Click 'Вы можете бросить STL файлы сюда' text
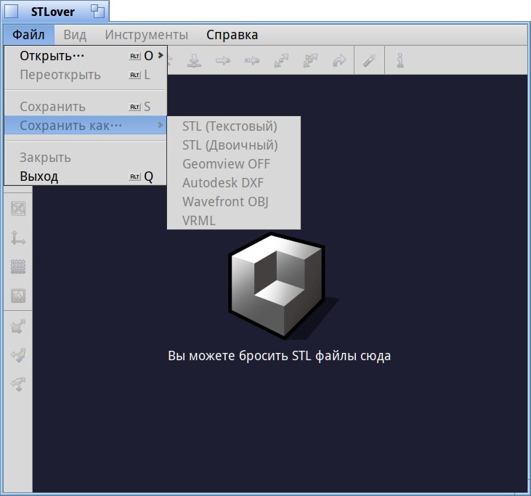Screen dimensions: 531x496 coord(280,356)
